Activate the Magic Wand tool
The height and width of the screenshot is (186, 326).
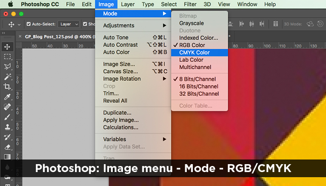pos(7,77)
